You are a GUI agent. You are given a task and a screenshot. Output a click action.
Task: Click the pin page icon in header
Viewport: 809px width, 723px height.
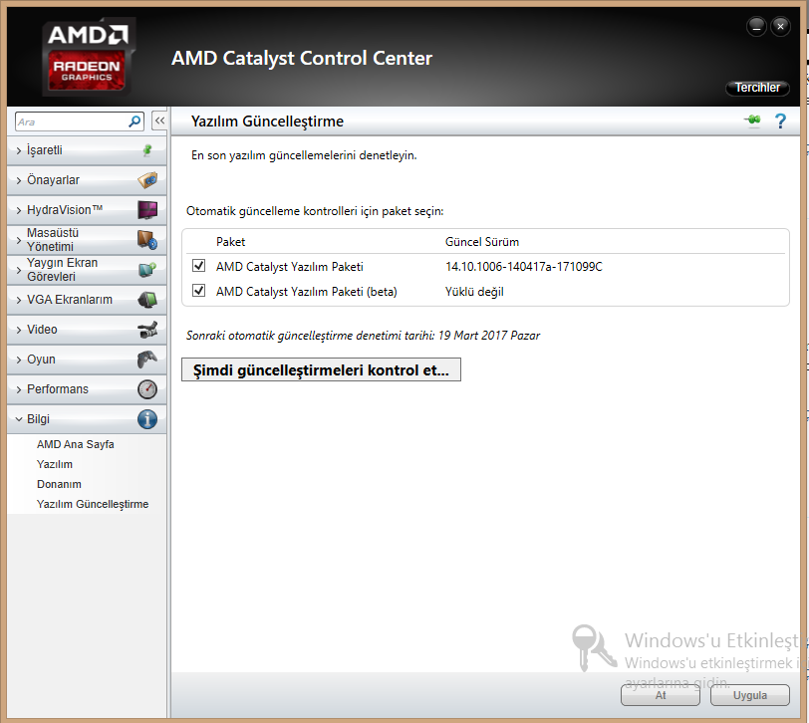[x=753, y=120]
